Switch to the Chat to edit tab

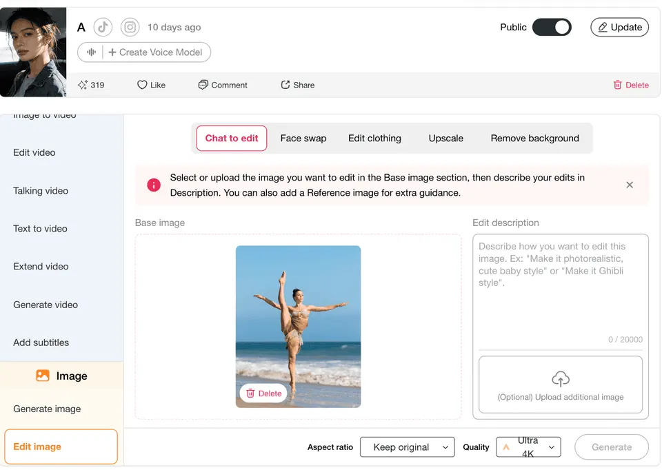pyautogui.click(x=232, y=138)
